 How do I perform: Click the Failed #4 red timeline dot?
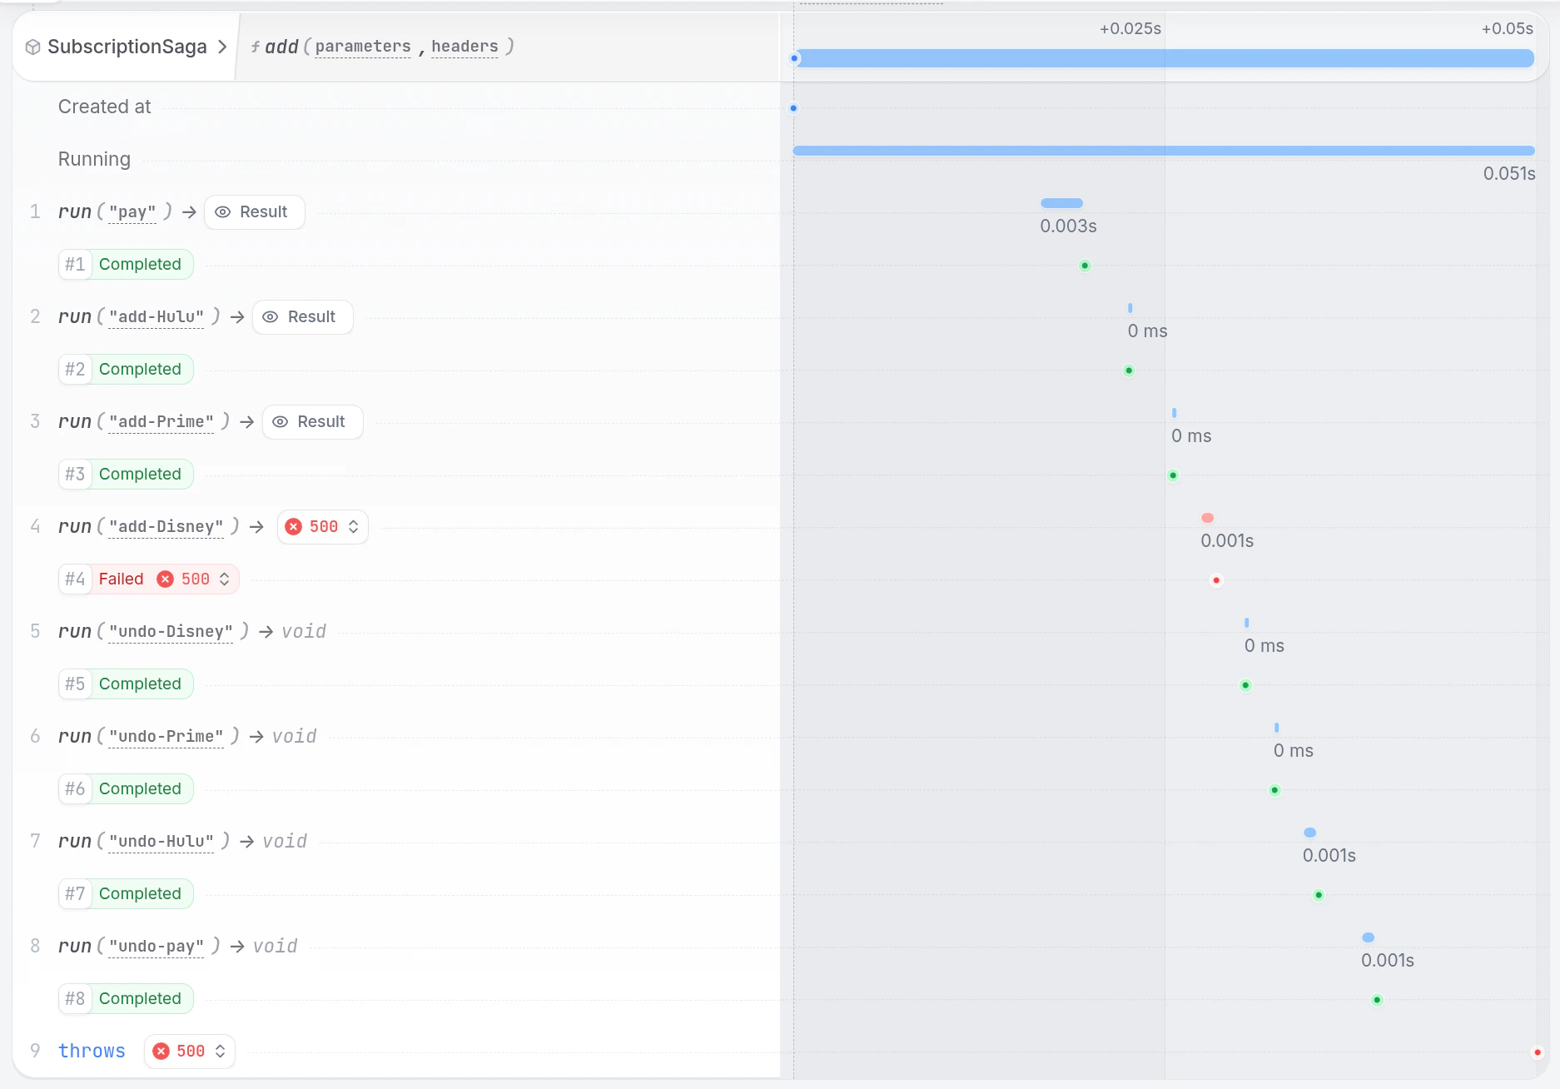(x=1216, y=580)
